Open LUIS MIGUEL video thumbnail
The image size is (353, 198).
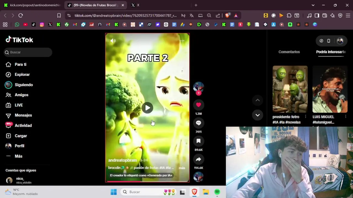[330, 89]
